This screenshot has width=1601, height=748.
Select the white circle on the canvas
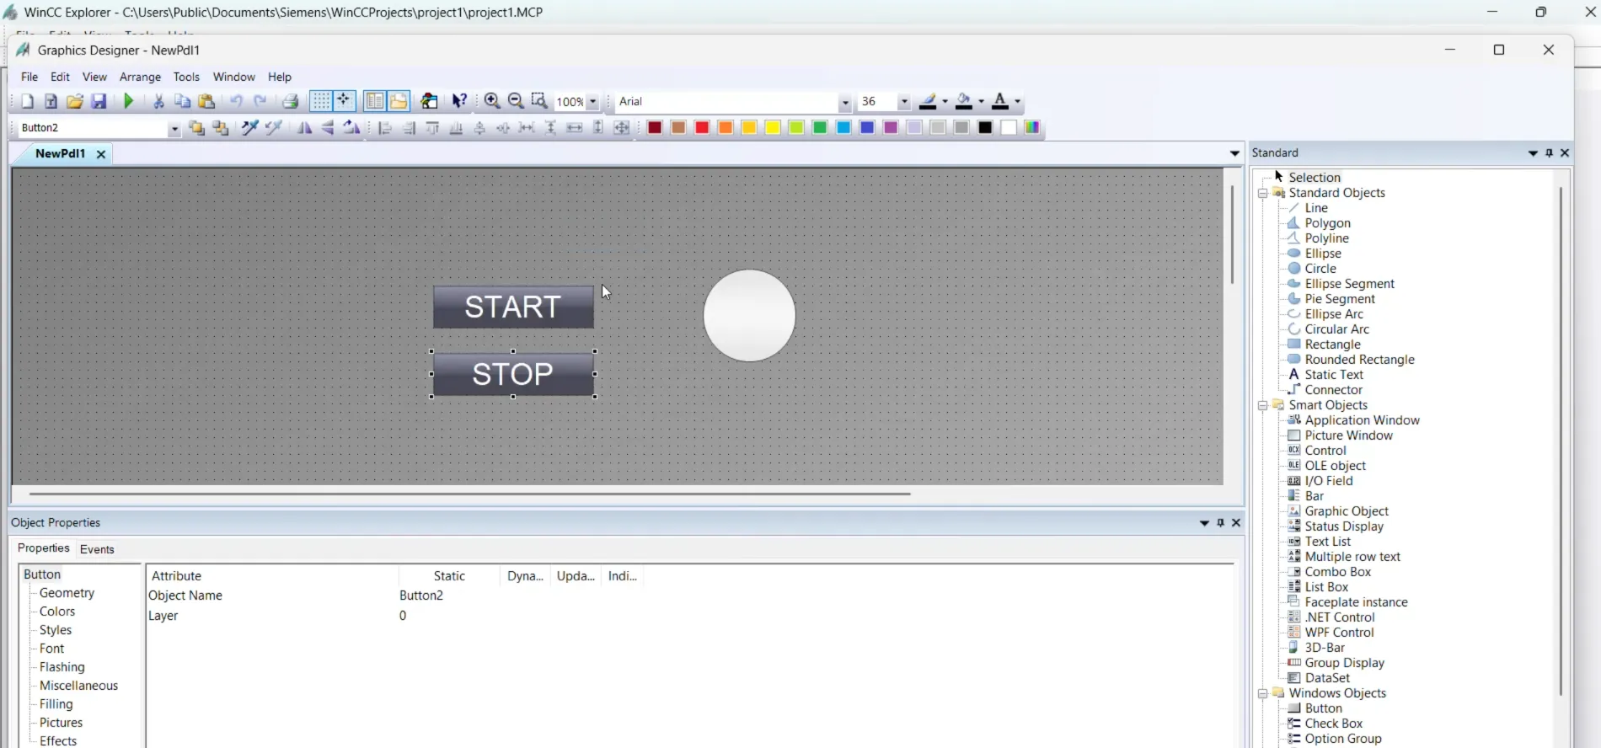(749, 316)
